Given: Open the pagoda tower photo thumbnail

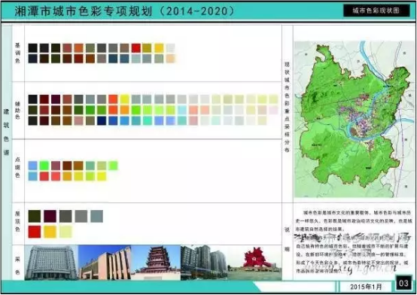Looking at the screenshot, I should coord(156,263).
